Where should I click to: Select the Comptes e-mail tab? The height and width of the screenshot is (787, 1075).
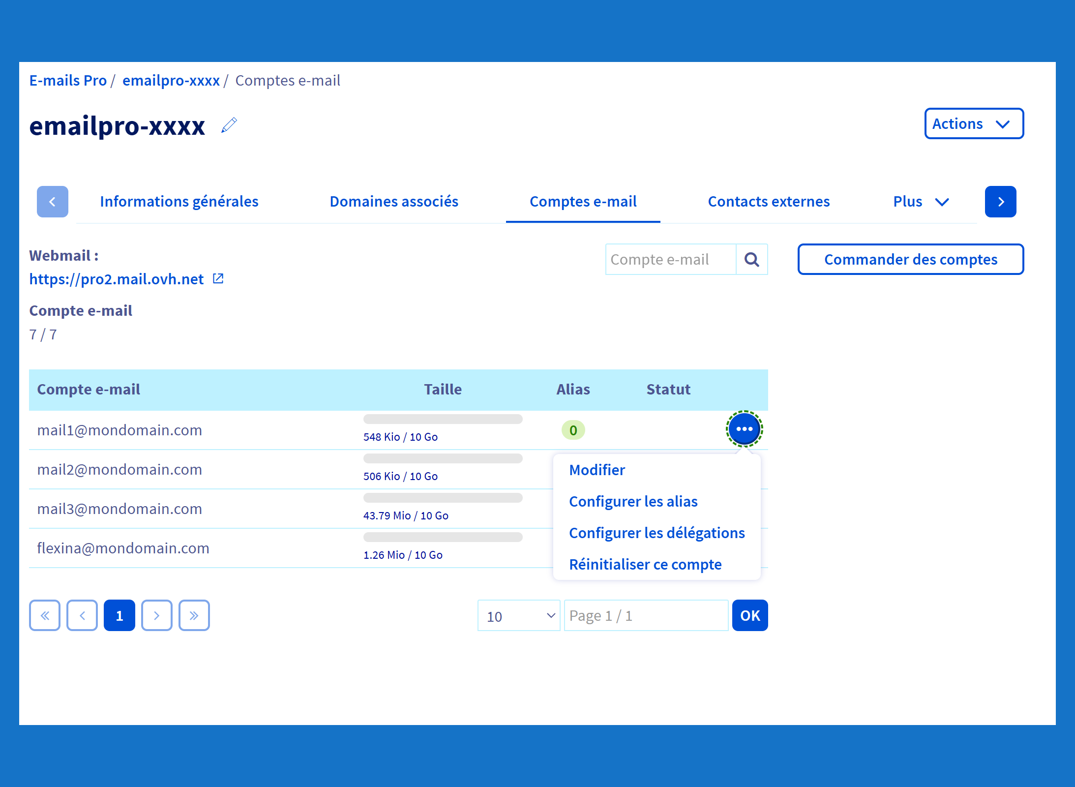[583, 202]
